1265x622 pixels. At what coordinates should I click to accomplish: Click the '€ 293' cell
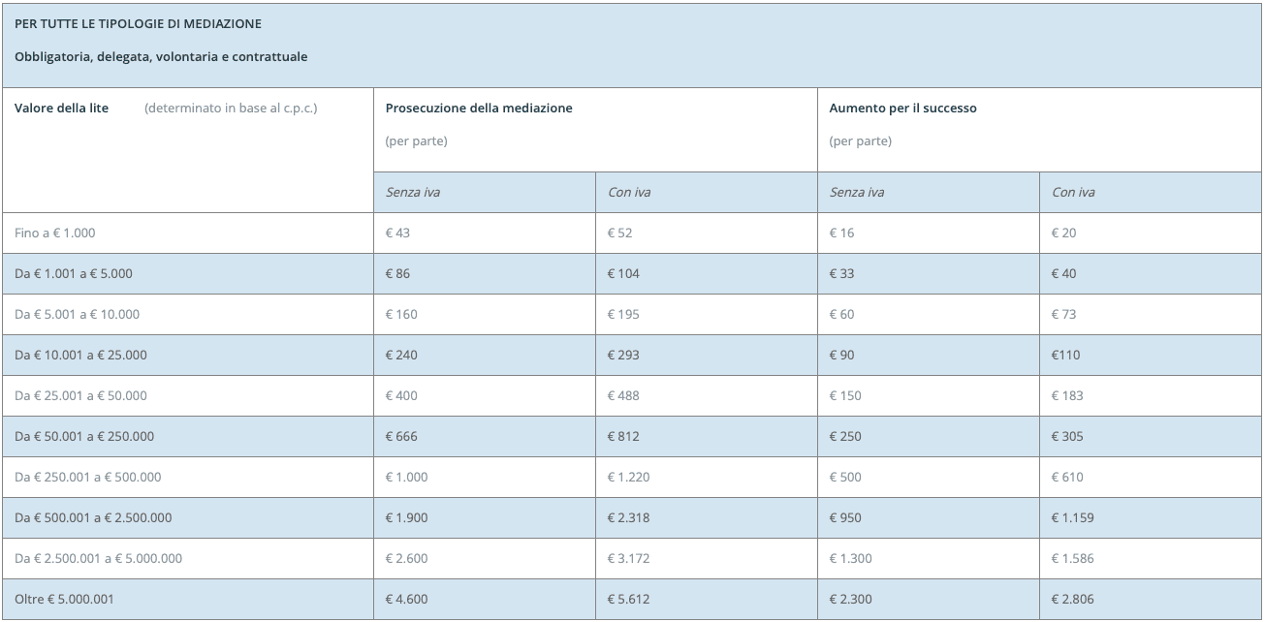623,356
